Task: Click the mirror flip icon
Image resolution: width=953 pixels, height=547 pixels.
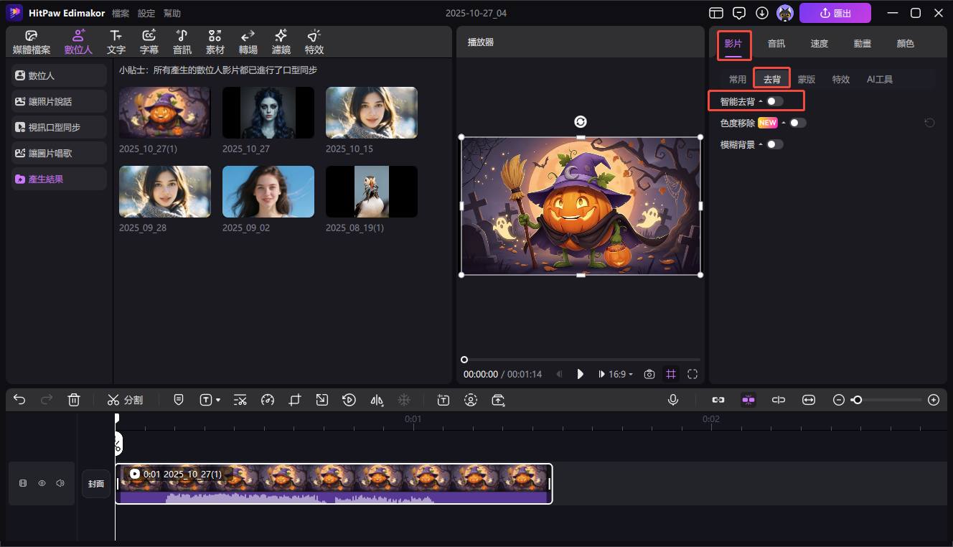Action: coord(377,400)
